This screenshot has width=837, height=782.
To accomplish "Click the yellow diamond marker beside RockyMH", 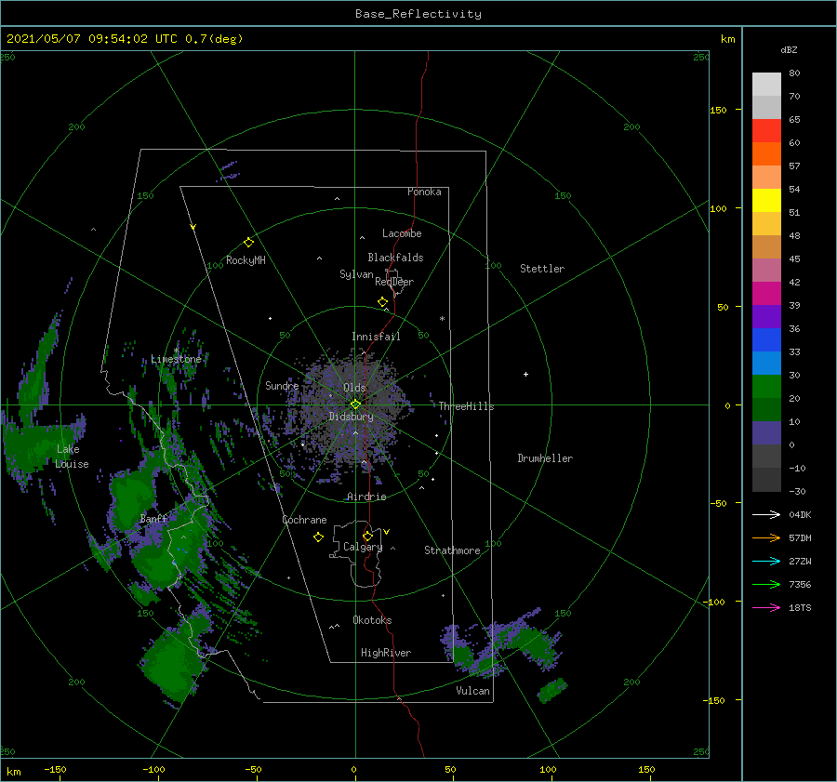I will pyautogui.click(x=248, y=243).
